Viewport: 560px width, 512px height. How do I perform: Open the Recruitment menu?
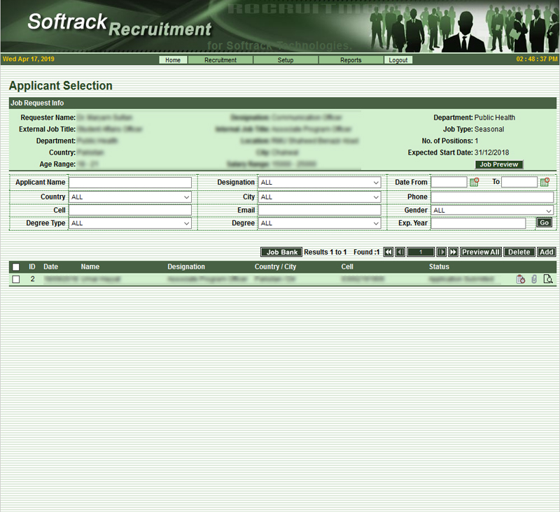tap(220, 60)
